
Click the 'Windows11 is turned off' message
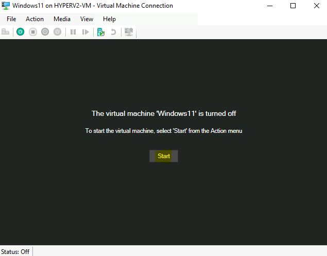click(x=164, y=113)
